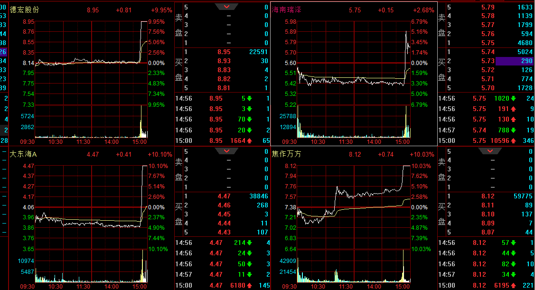Expand the chevron above 焦作万方 sell orders
Image resolution: width=535 pixels, height=290 pixels.
coord(490,151)
